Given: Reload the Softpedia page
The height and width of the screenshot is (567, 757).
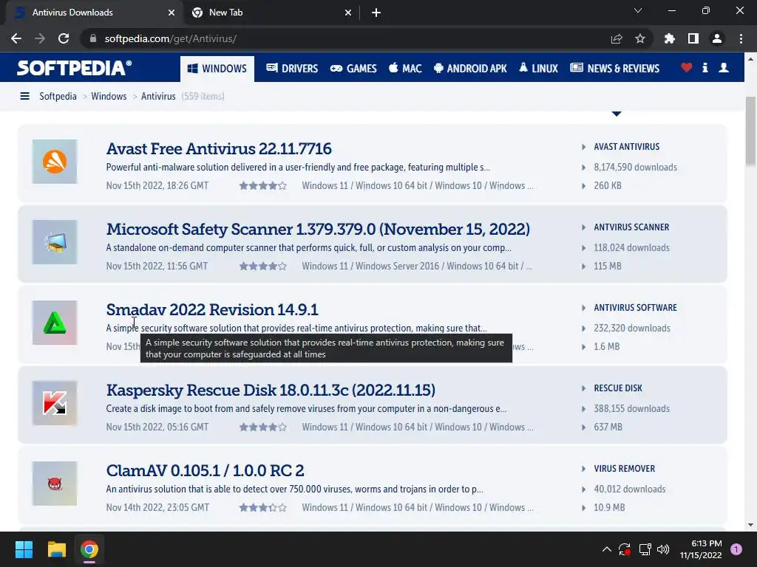Looking at the screenshot, I should click(64, 38).
